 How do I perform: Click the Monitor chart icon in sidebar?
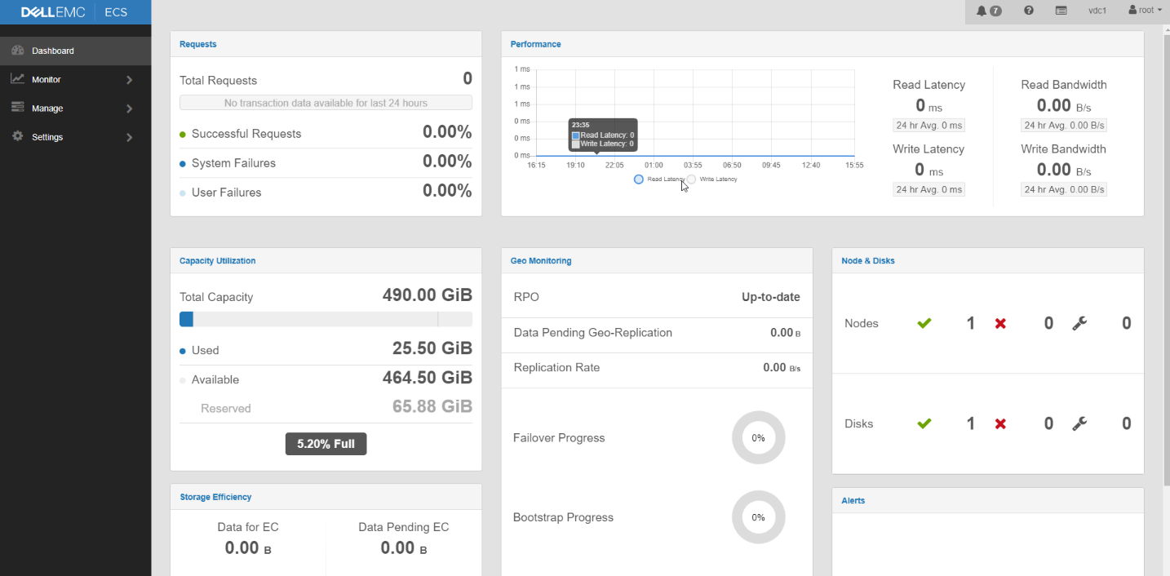coord(17,79)
